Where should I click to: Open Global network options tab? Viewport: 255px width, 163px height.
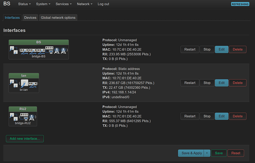pyautogui.click(x=58, y=18)
